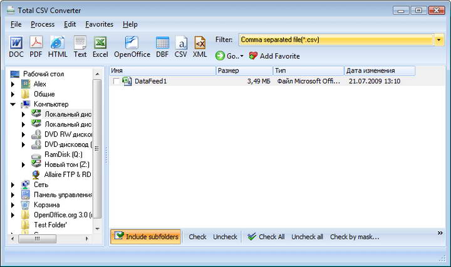Image resolution: width=451 pixels, height=267 pixels.
Task: Expand the Корзина tree node
Action: tap(13, 205)
